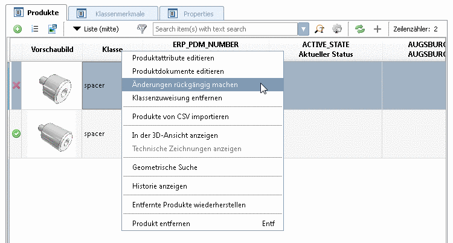Open search settings gear icon
Screen dimensions: 453x243
[x=337, y=29]
